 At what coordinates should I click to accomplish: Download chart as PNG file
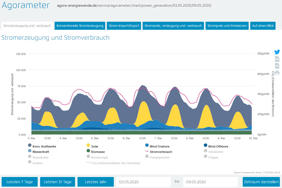point(277,59)
